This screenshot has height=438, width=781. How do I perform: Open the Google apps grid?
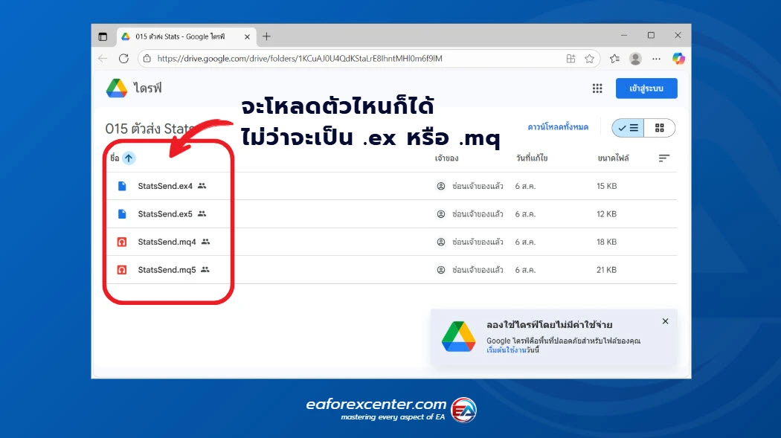coord(597,88)
